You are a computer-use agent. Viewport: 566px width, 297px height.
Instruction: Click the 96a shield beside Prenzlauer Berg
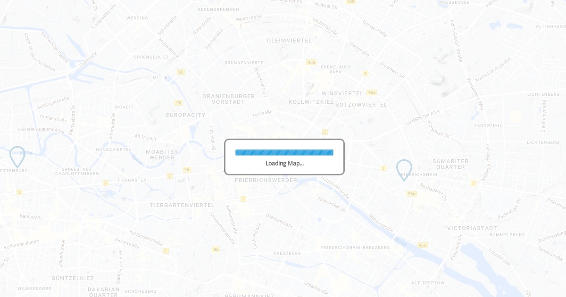tap(311, 62)
